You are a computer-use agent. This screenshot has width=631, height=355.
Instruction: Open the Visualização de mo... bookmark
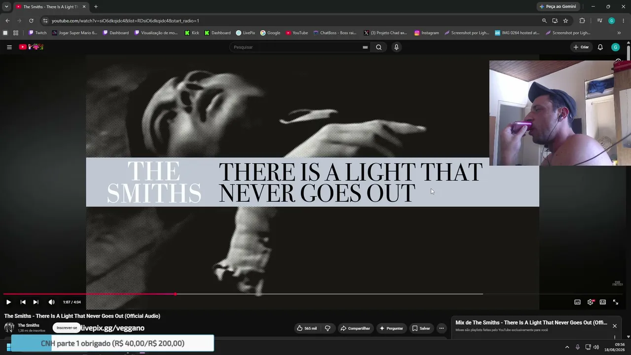156,33
